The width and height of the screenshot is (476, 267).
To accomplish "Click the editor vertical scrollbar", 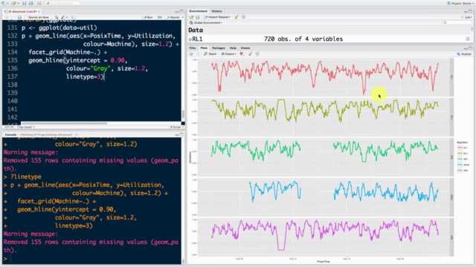I will 183,114.
